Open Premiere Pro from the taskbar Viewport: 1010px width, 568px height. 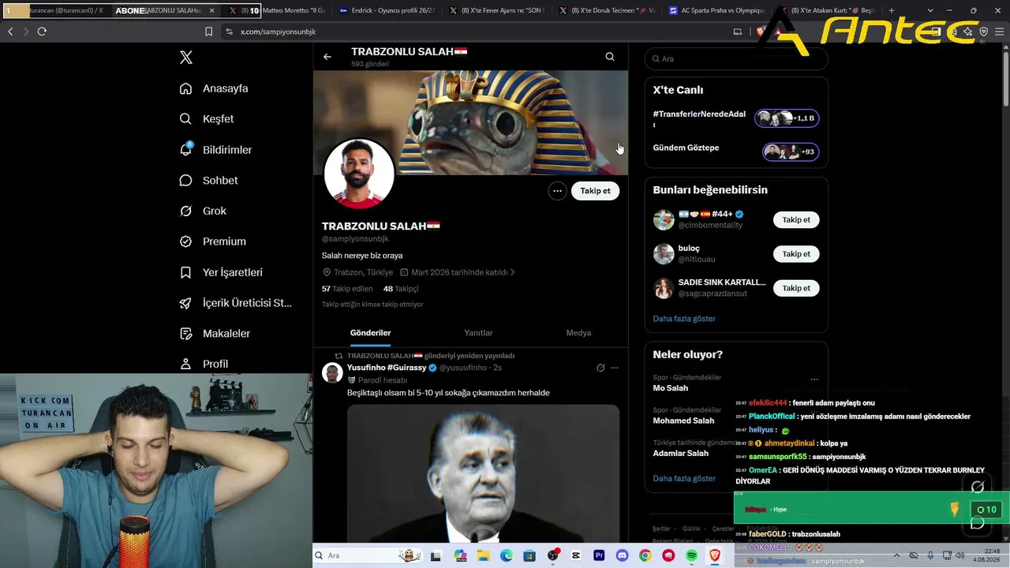tap(599, 555)
